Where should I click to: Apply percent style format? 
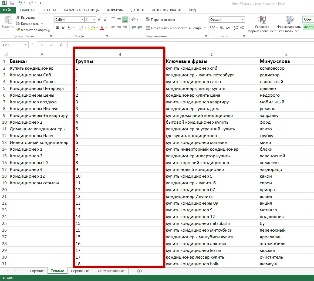coord(222,28)
